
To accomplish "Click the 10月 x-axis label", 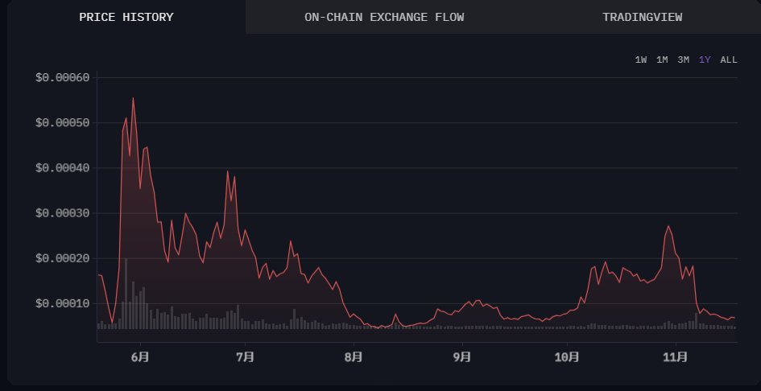I will point(567,356).
